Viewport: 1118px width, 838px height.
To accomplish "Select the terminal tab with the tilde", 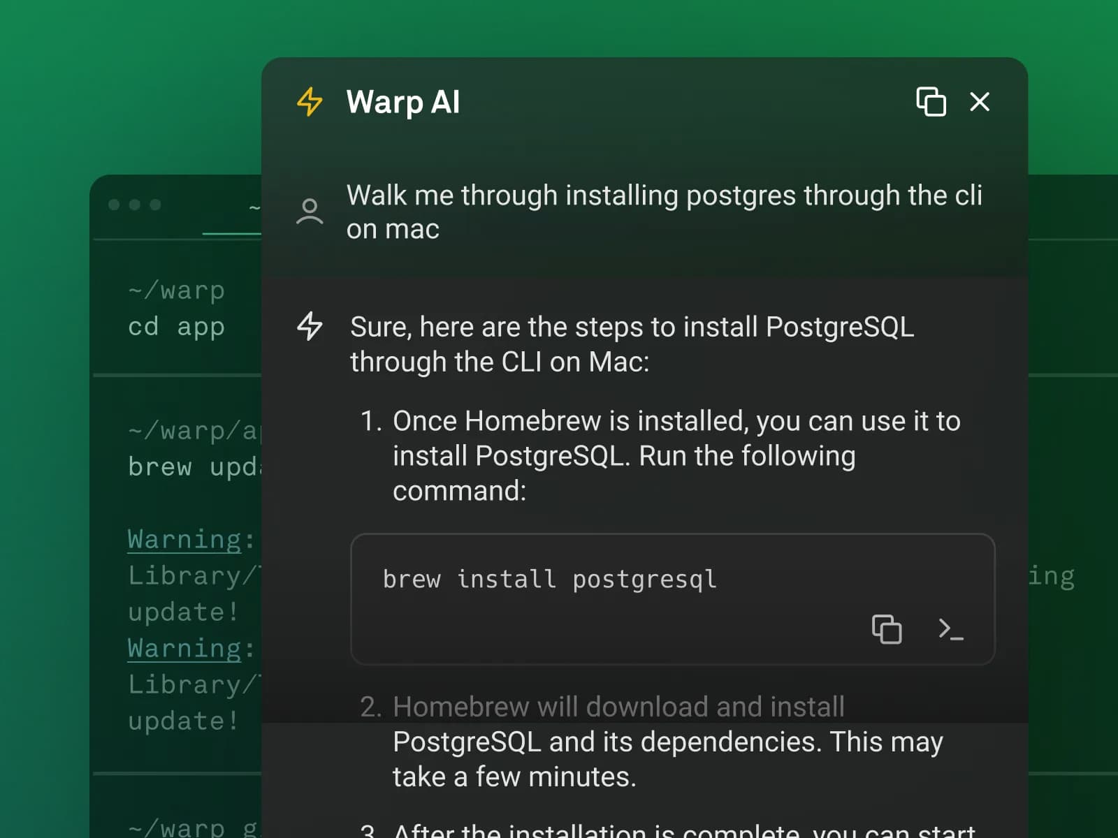I will (x=253, y=207).
